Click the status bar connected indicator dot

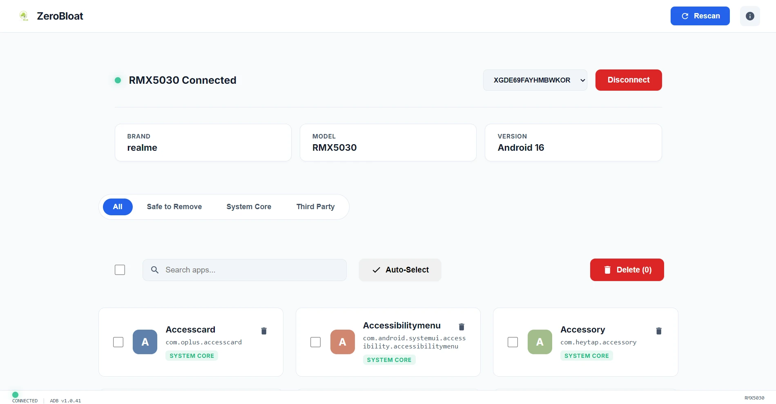click(x=16, y=395)
